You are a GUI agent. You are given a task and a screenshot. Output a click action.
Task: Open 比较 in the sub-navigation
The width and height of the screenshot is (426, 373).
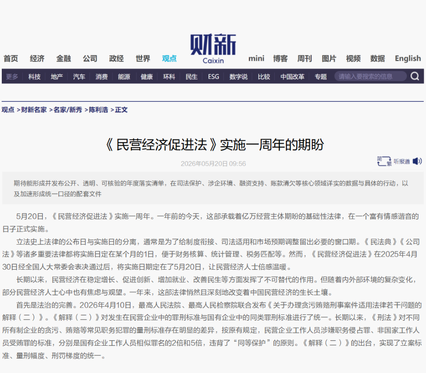(x=264, y=76)
